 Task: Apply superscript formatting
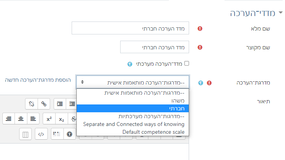pyautogui.click(x=49, y=119)
